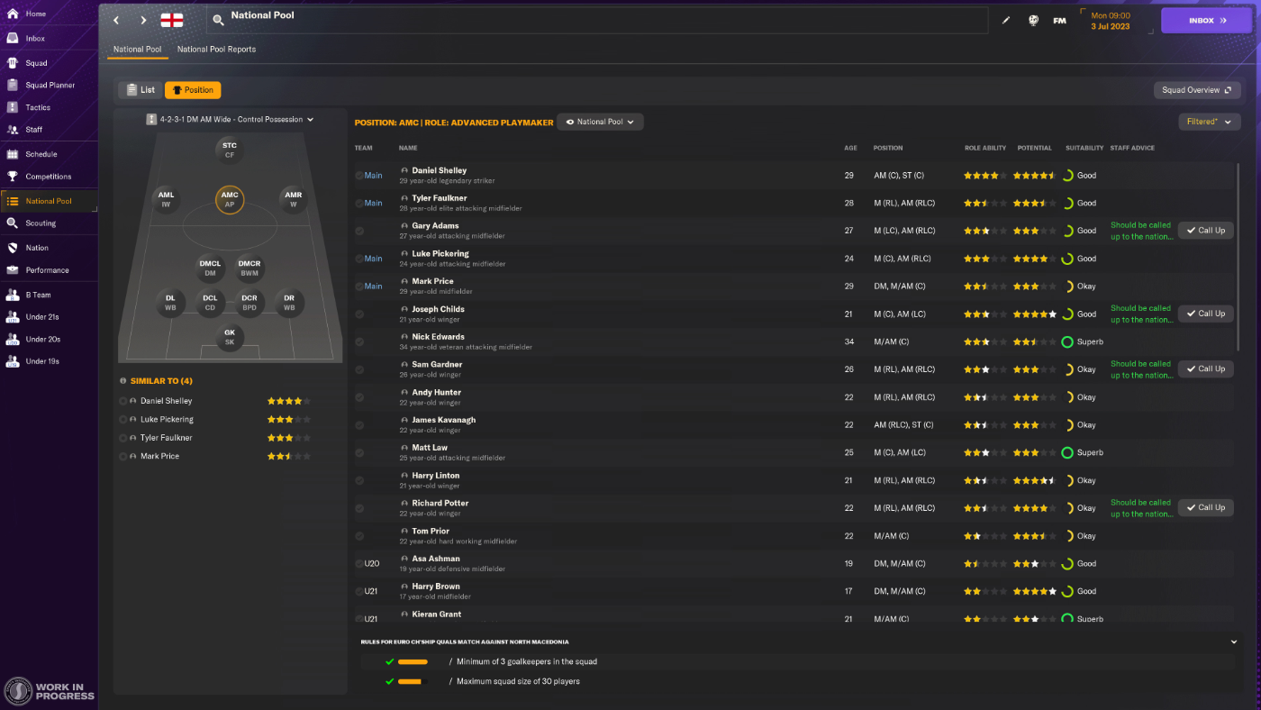The height and width of the screenshot is (710, 1261).
Task: Call Up Joseph Childs
Action: pyautogui.click(x=1205, y=314)
